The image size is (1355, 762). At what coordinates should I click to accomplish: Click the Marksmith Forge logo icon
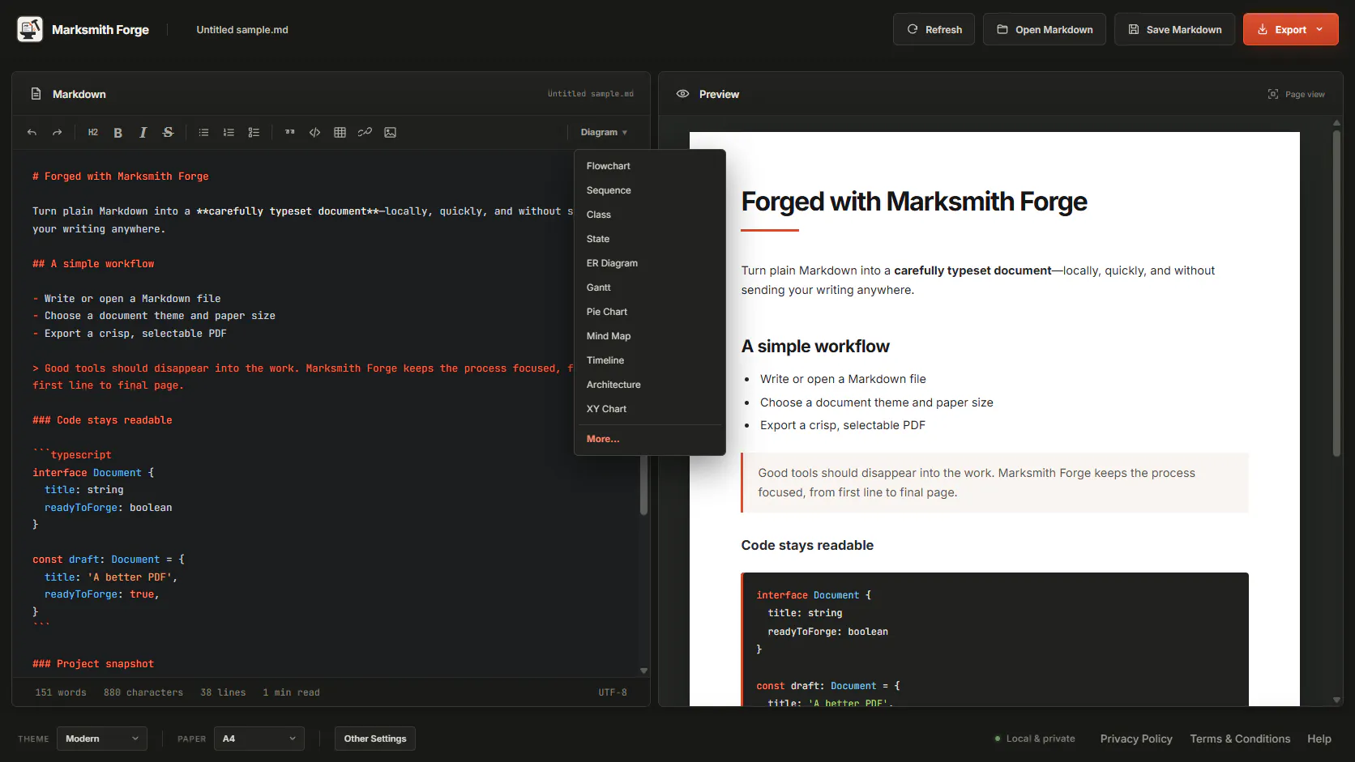tap(30, 29)
